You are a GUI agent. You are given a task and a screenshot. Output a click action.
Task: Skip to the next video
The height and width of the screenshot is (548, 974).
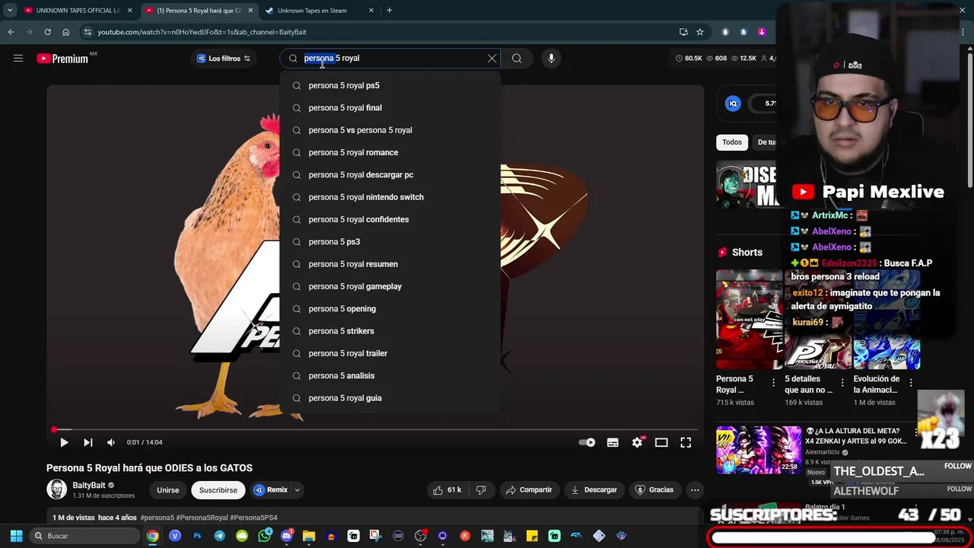point(88,442)
